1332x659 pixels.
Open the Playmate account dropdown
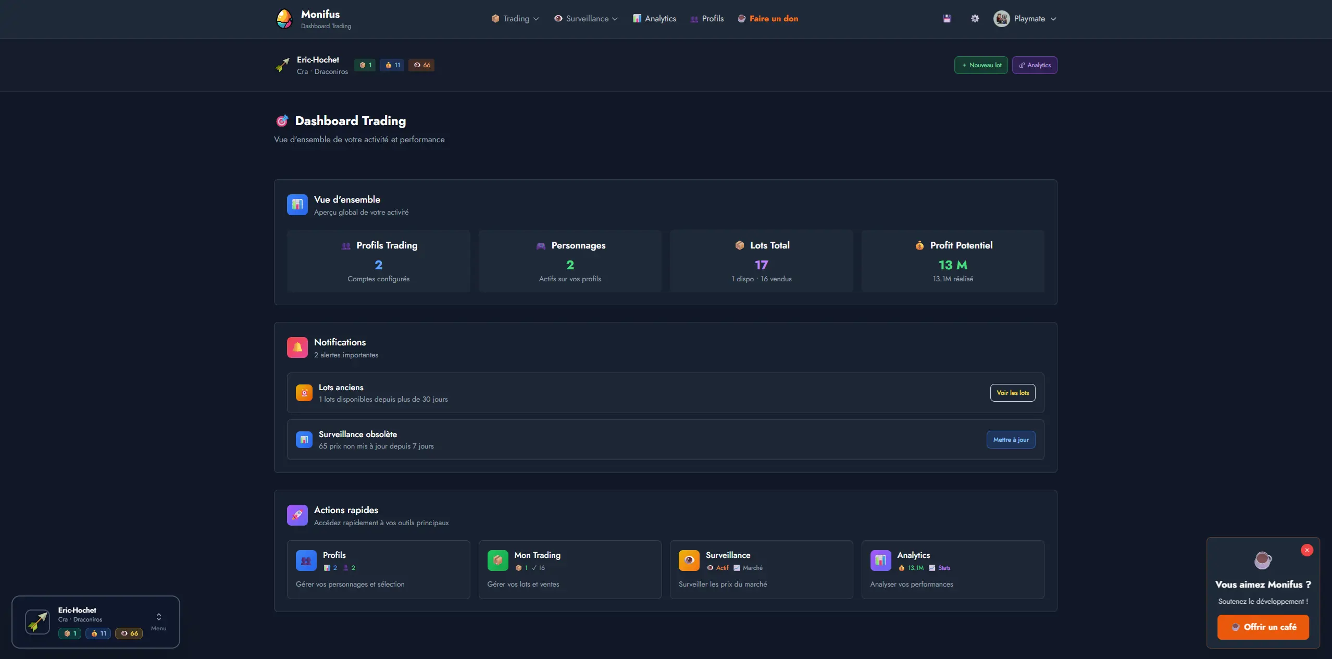(1024, 18)
